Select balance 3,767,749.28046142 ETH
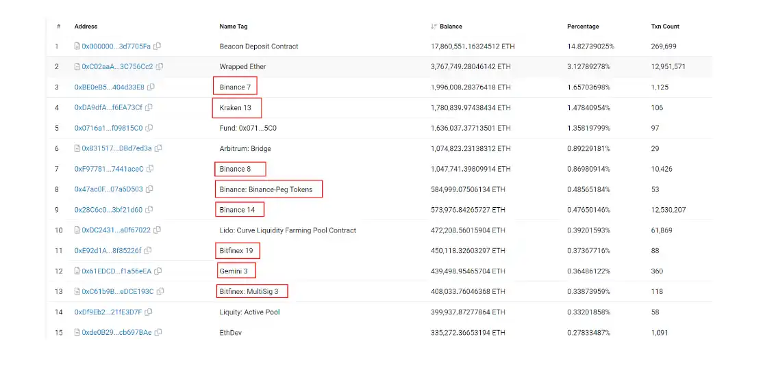 click(x=471, y=67)
